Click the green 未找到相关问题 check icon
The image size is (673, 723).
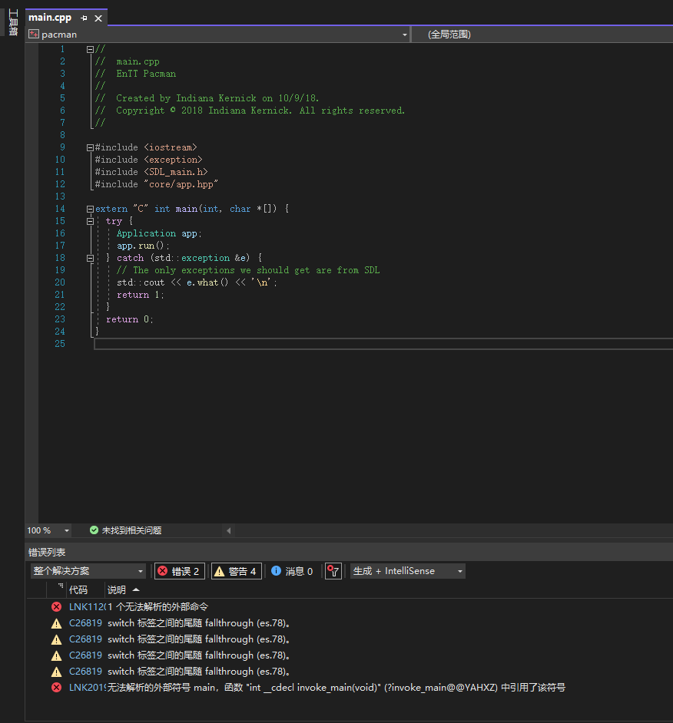tap(94, 530)
